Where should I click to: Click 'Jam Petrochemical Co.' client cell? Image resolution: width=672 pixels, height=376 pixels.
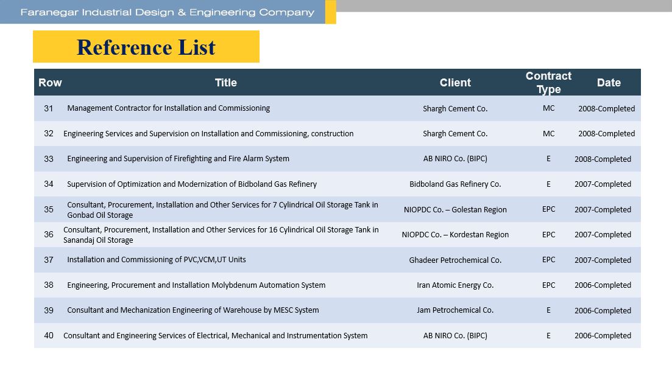pyautogui.click(x=455, y=310)
